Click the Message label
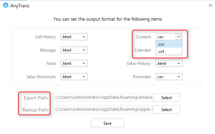215x134 pixels. point(48,50)
